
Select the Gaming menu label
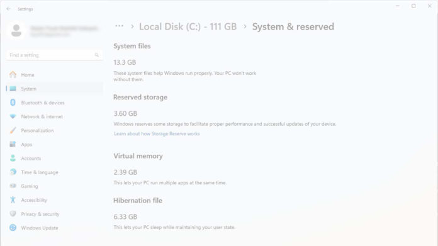30,186
